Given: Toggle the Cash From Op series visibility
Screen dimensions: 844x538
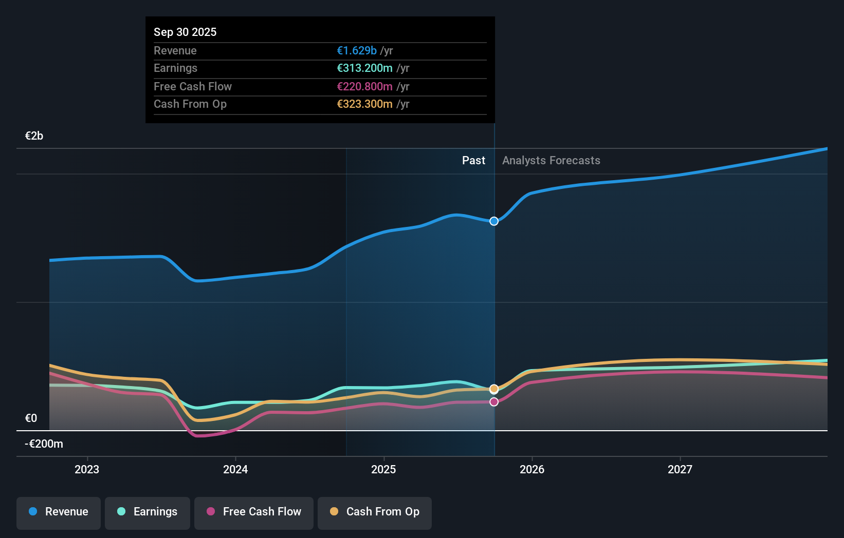Looking at the screenshot, I should coord(374,512).
